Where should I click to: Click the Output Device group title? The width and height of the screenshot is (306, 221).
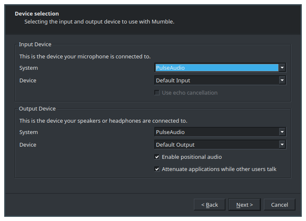pyautogui.click(x=37, y=109)
